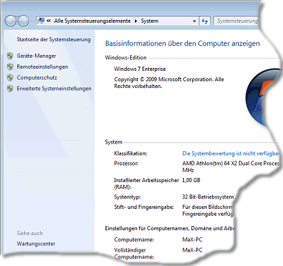Image resolution: width=283 pixels, height=266 pixels.
Task: Open the recent pages dropdown arrow
Action: pos(32,21)
